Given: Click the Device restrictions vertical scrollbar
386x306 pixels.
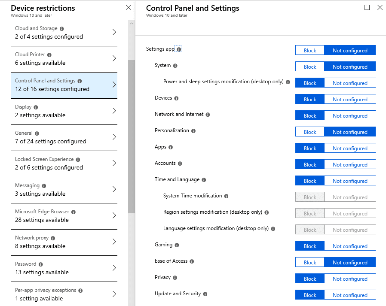Looking at the screenshot, I should (132, 136).
